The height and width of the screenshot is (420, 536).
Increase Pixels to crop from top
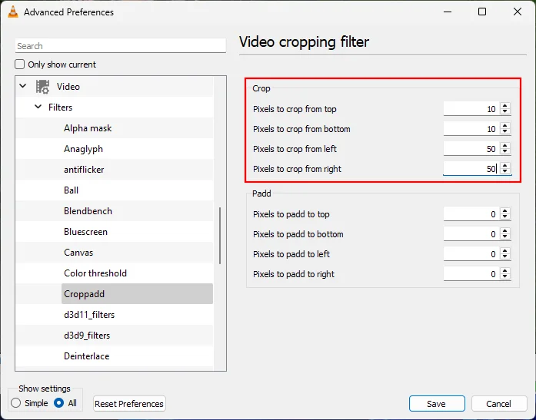[505, 106]
